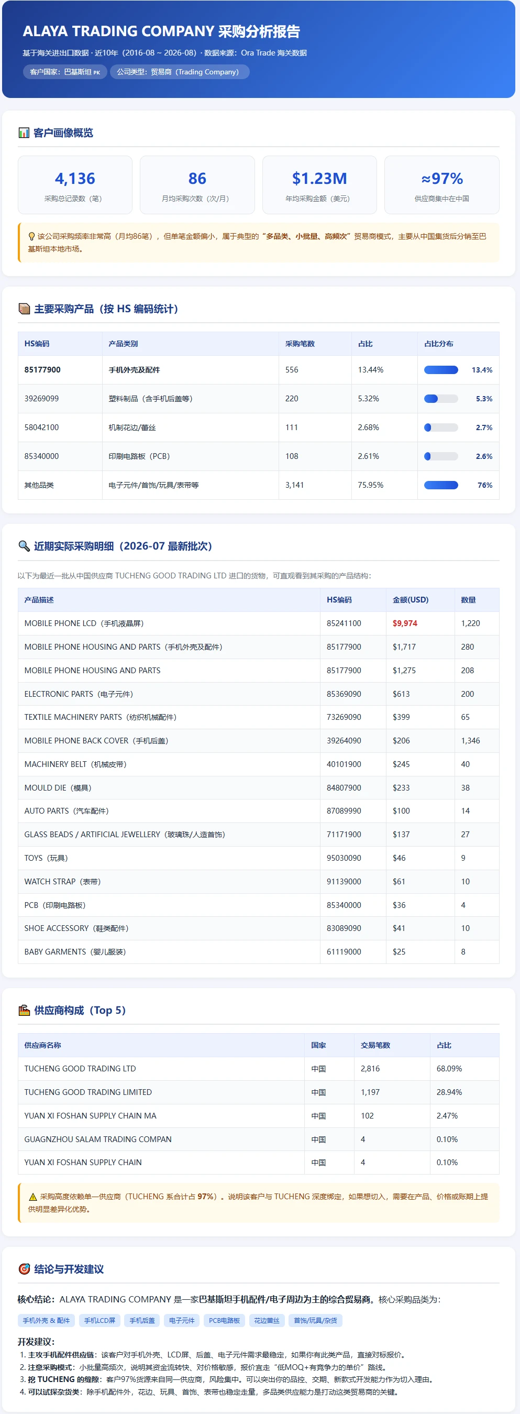The image size is (520, 1414).
Task: Click the red $9,974 amount
Action: tap(405, 623)
